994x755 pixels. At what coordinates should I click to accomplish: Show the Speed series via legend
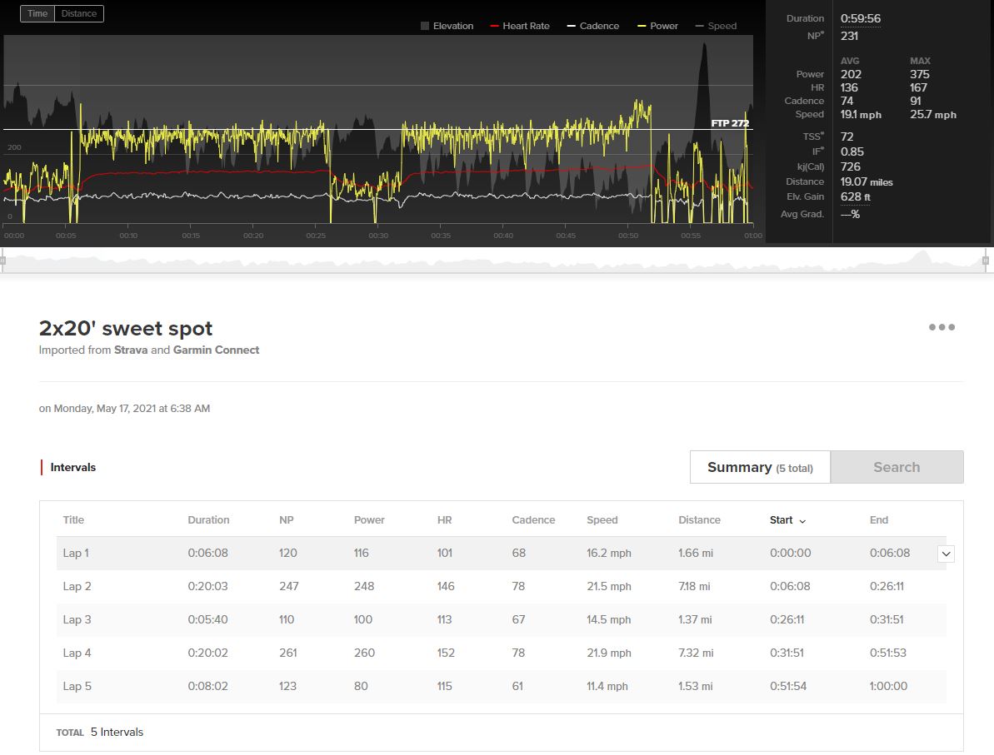(x=716, y=26)
